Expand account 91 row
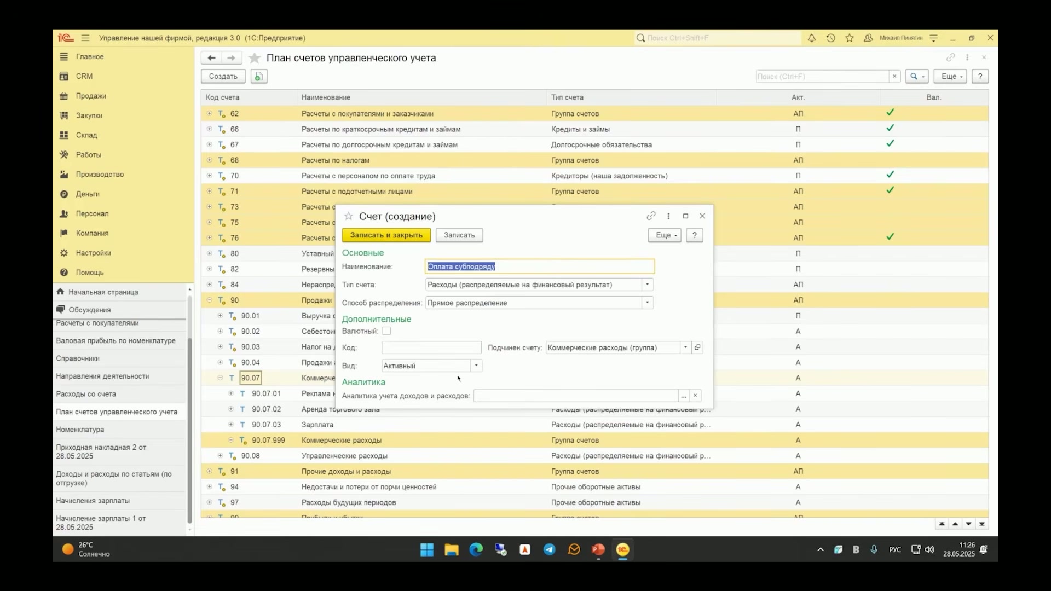The height and width of the screenshot is (591, 1051). tap(209, 471)
